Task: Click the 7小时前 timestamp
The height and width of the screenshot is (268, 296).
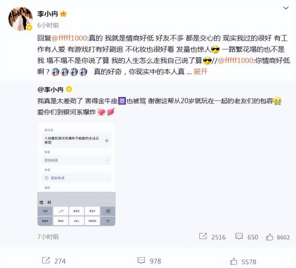Action: point(48,237)
